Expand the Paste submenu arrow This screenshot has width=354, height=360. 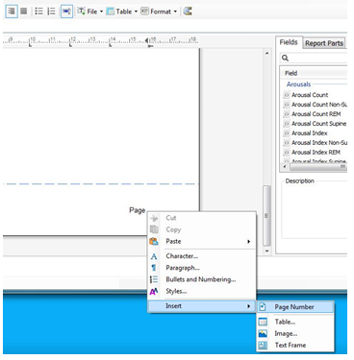pyautogui.click(x=248, y=241)
